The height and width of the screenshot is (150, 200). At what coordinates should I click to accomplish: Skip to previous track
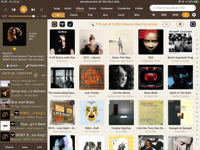pyautogui.click(x=14, y=10)
